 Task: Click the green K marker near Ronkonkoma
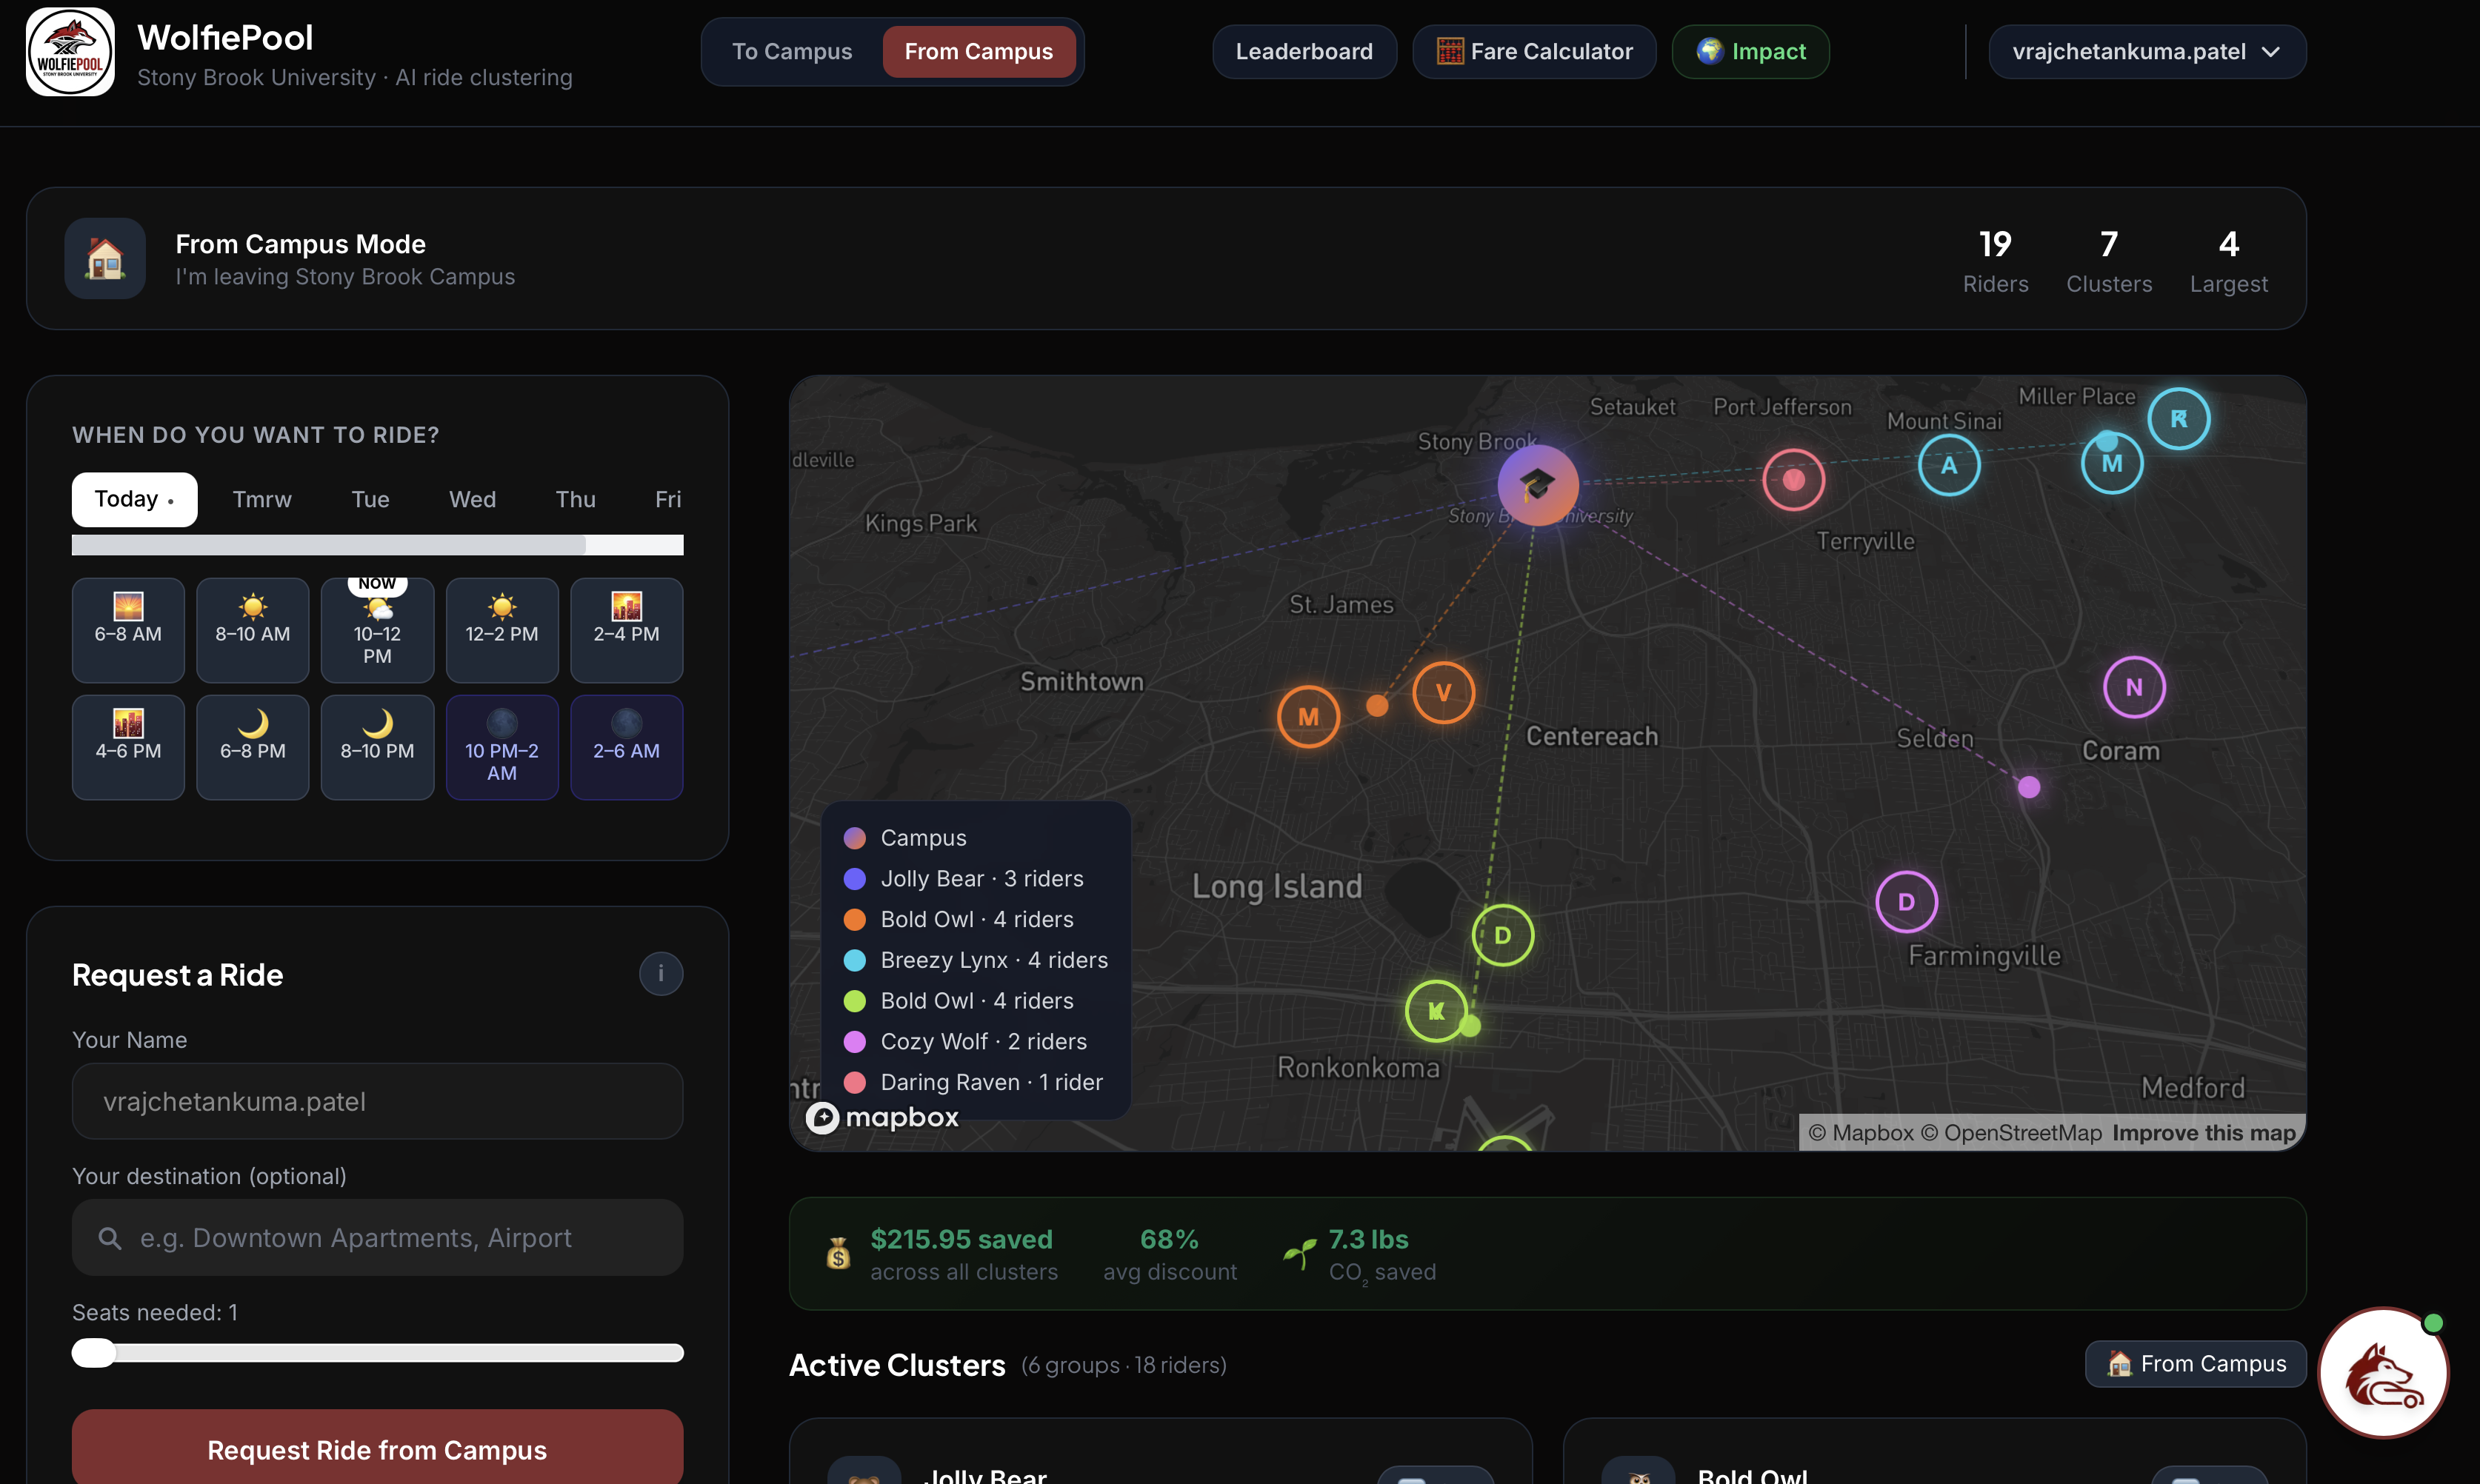click(x=1436, y=1011)
